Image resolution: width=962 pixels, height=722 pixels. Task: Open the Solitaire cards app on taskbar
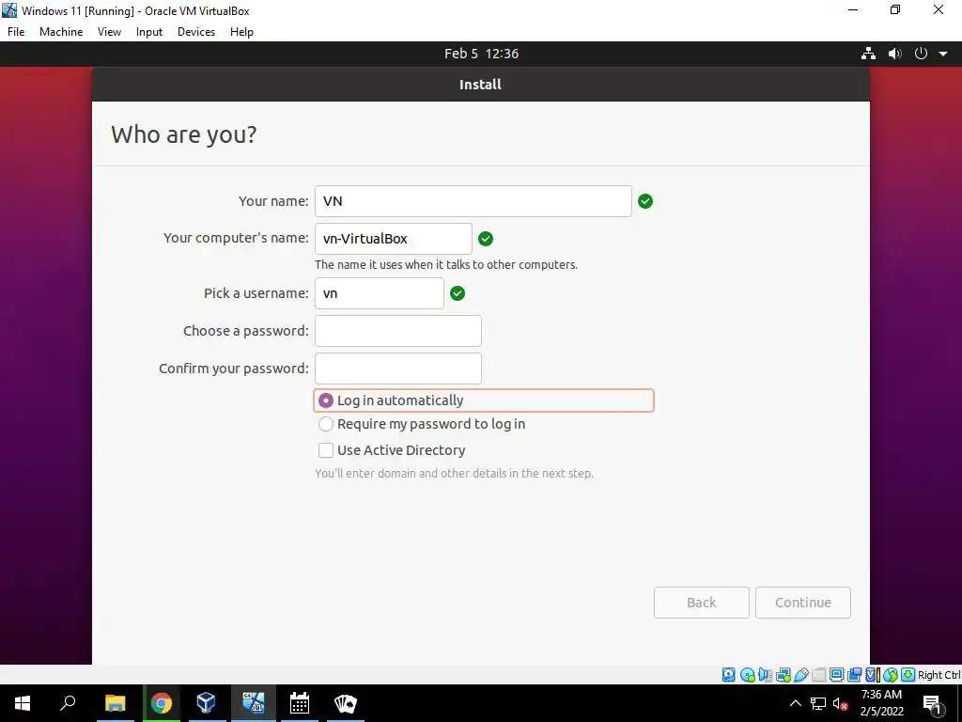[346, 703]
